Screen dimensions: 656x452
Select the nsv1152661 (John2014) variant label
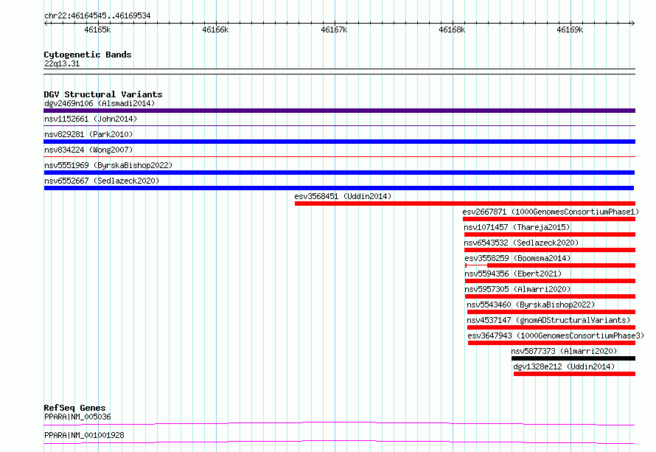pos(91,119)
